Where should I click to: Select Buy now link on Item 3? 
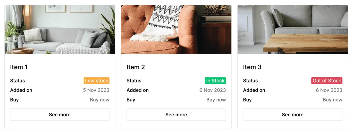332,100
